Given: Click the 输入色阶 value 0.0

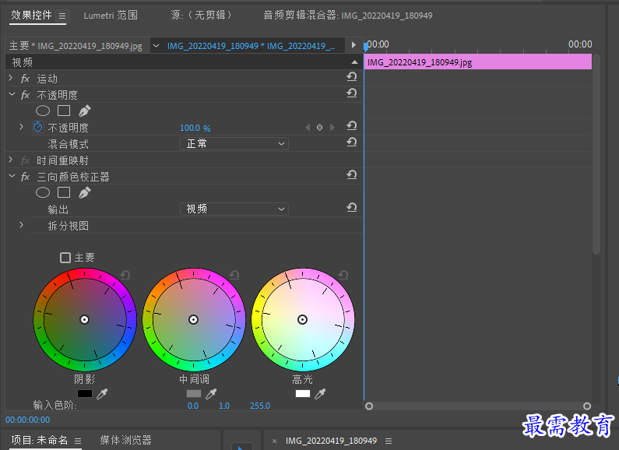Looking at the screenshot, I should pos(193,406).
